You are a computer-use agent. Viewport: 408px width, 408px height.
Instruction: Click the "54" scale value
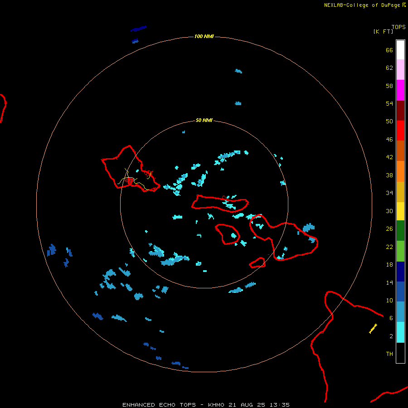coord(389,103)
